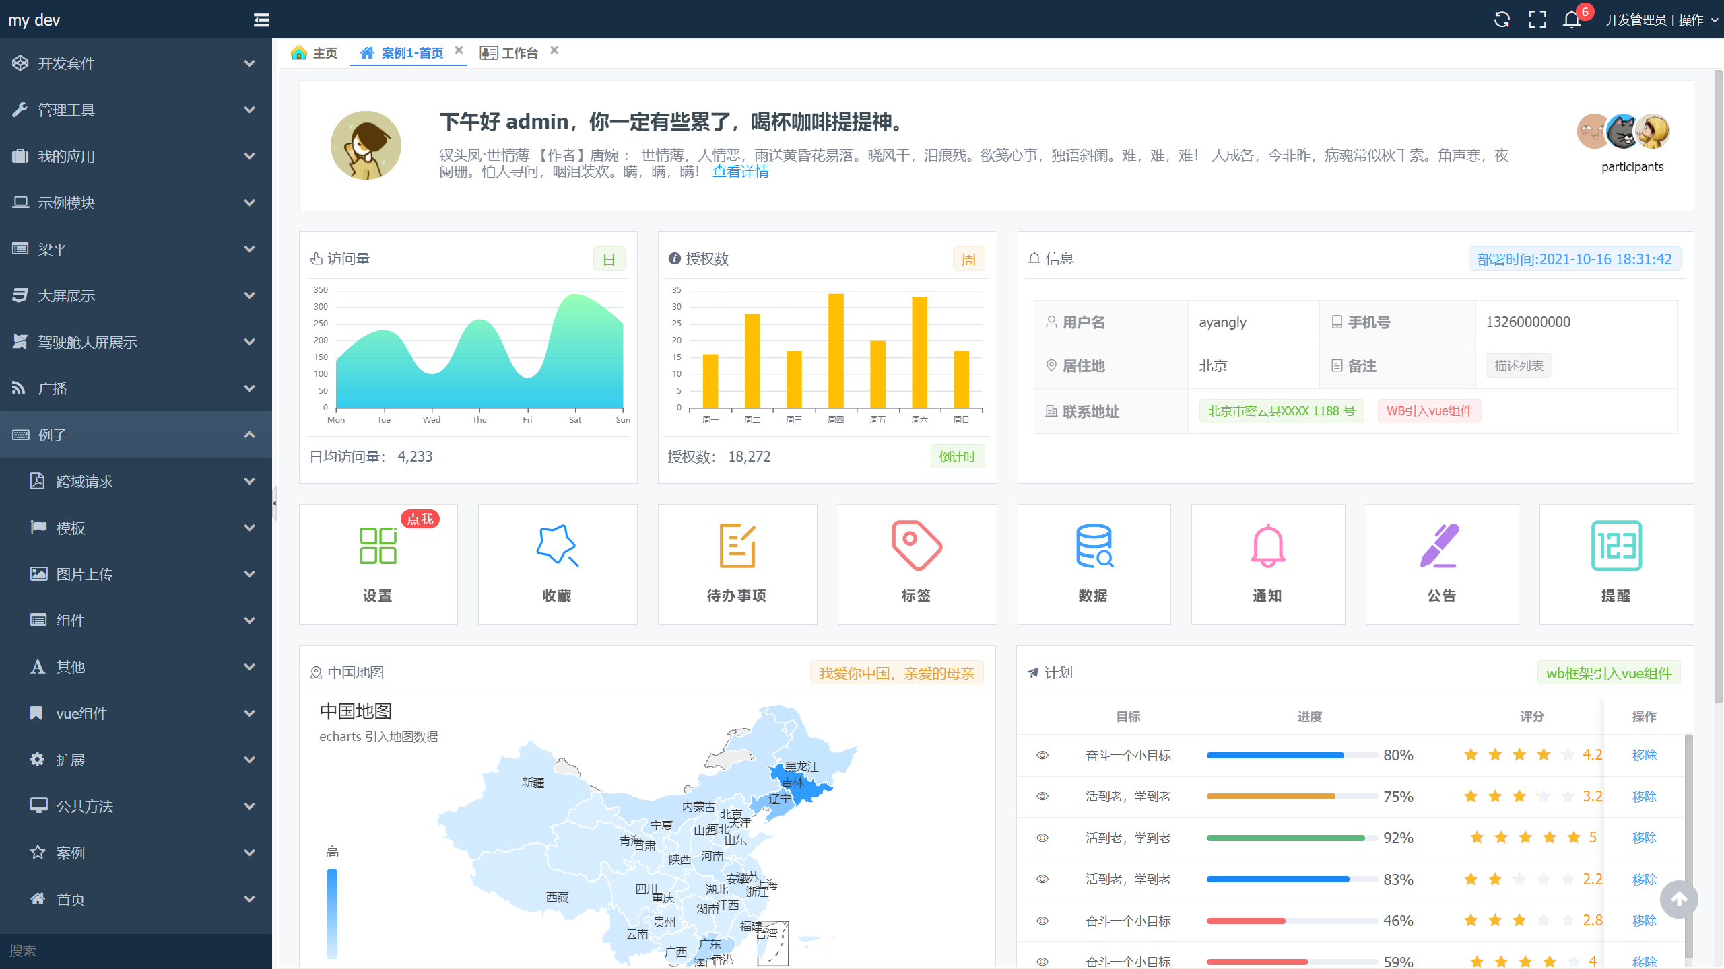Close the 案例1-首页 tab
The image size is (1724, 969).
pyautogui.click(x=459, y=50)
